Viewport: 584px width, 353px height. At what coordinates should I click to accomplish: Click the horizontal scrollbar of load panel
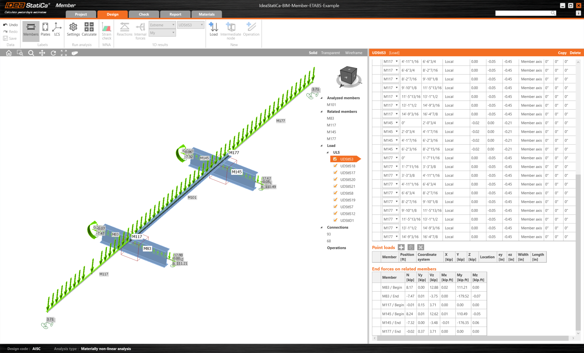tap(472, 338)
